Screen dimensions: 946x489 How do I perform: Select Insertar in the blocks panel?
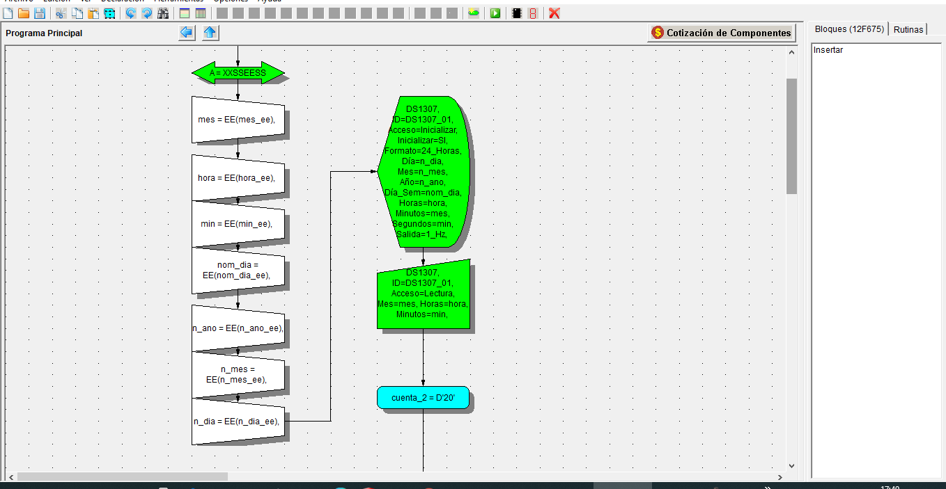click(x=828, y=50)
